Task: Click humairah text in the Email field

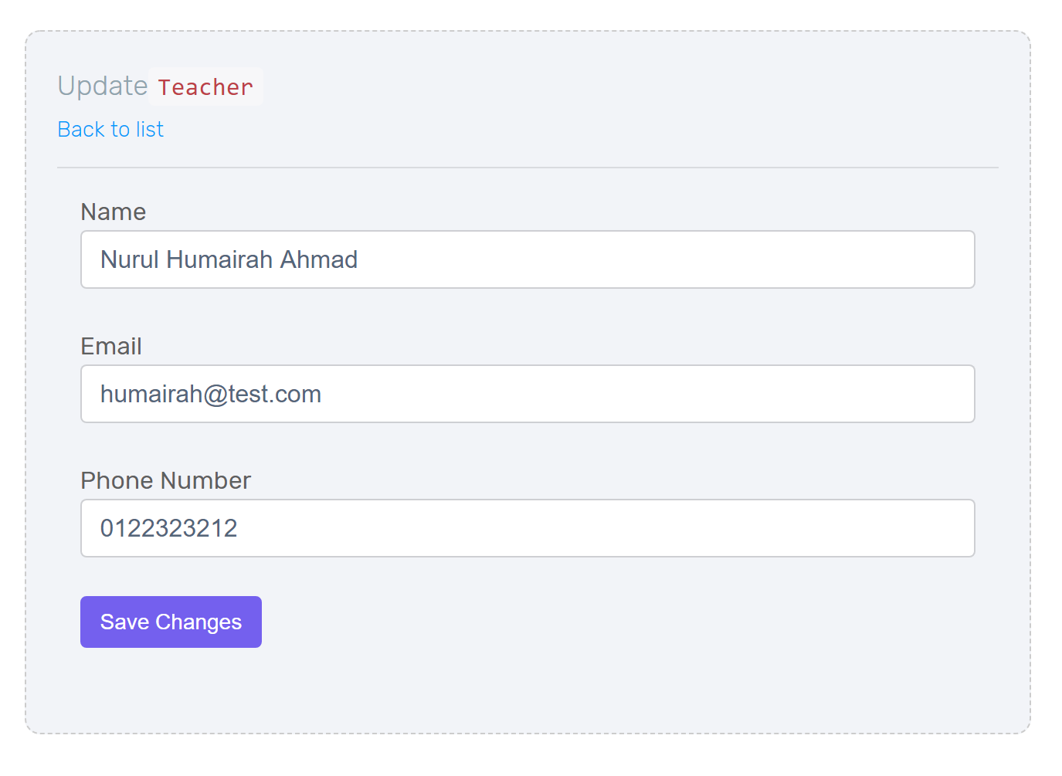Action: [x=151, y=394]
